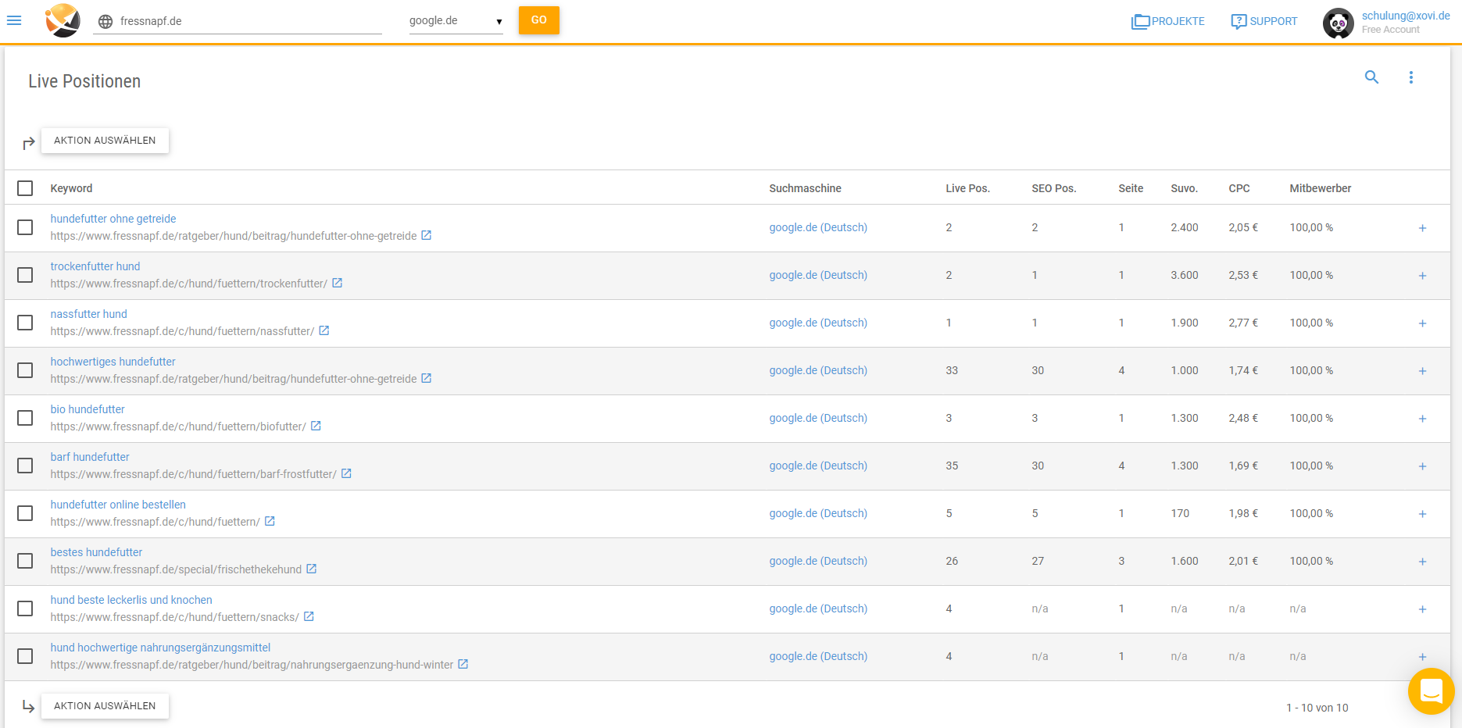
Task: Click google.de (Deutsch) in barf hundefutter row
Action: point(818,466)
